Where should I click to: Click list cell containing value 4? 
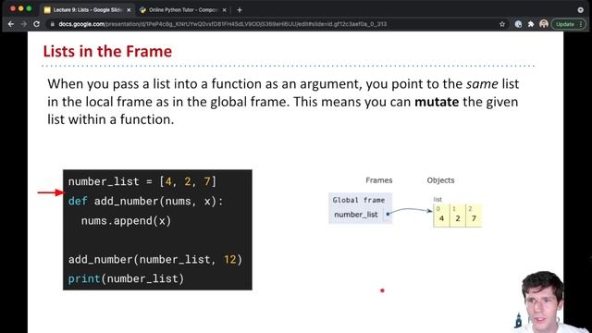[x=441, y=216]
